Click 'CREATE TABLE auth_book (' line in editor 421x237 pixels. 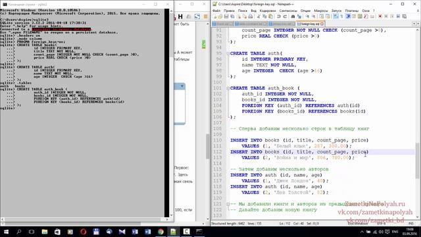[x=264, y=88]
